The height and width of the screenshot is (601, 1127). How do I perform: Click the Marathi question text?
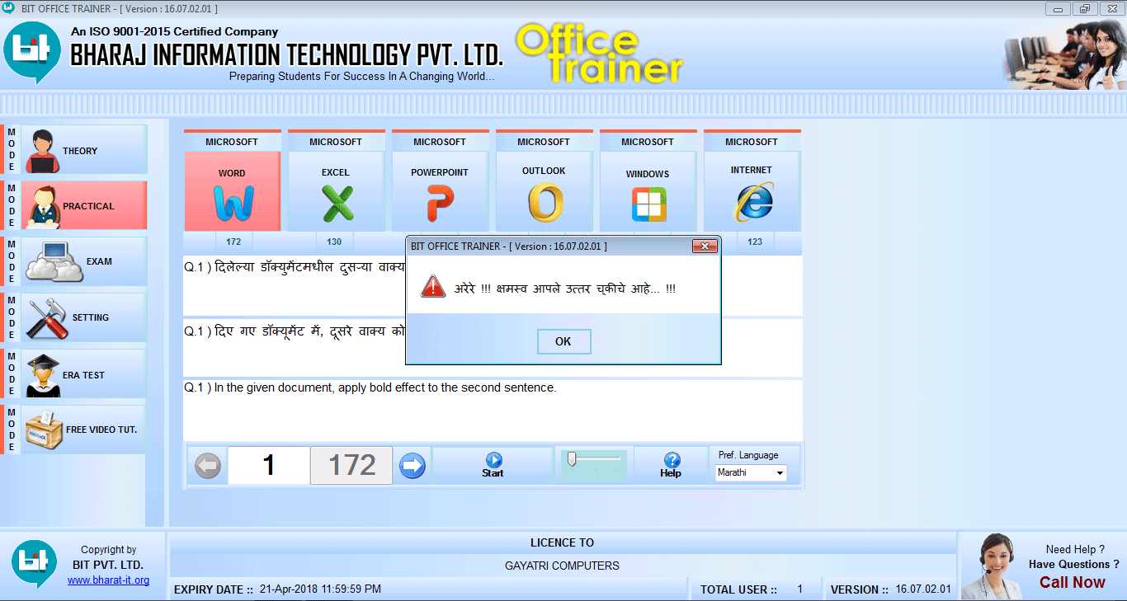[x=295, y=266]
